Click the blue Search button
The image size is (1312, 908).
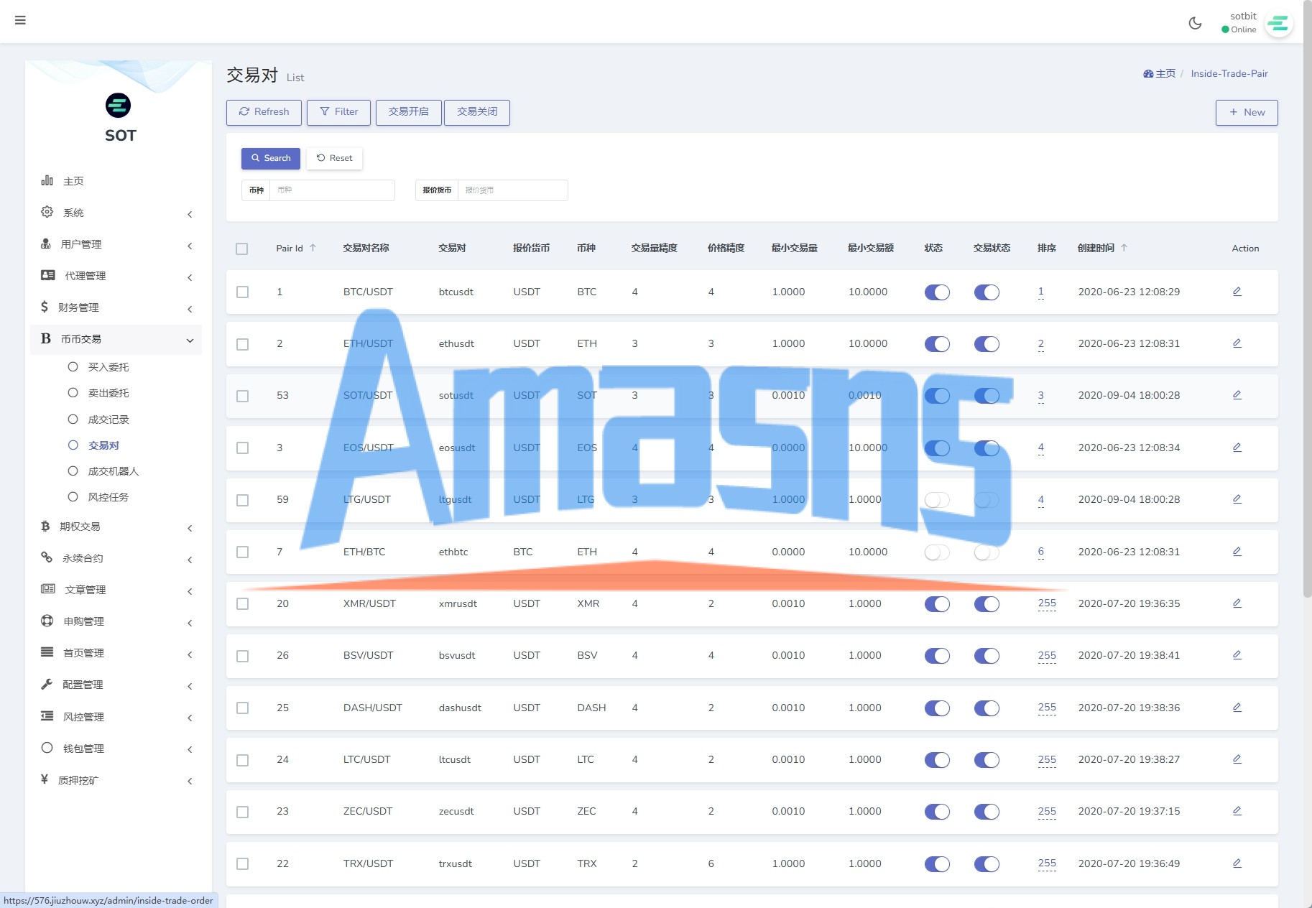271,158
